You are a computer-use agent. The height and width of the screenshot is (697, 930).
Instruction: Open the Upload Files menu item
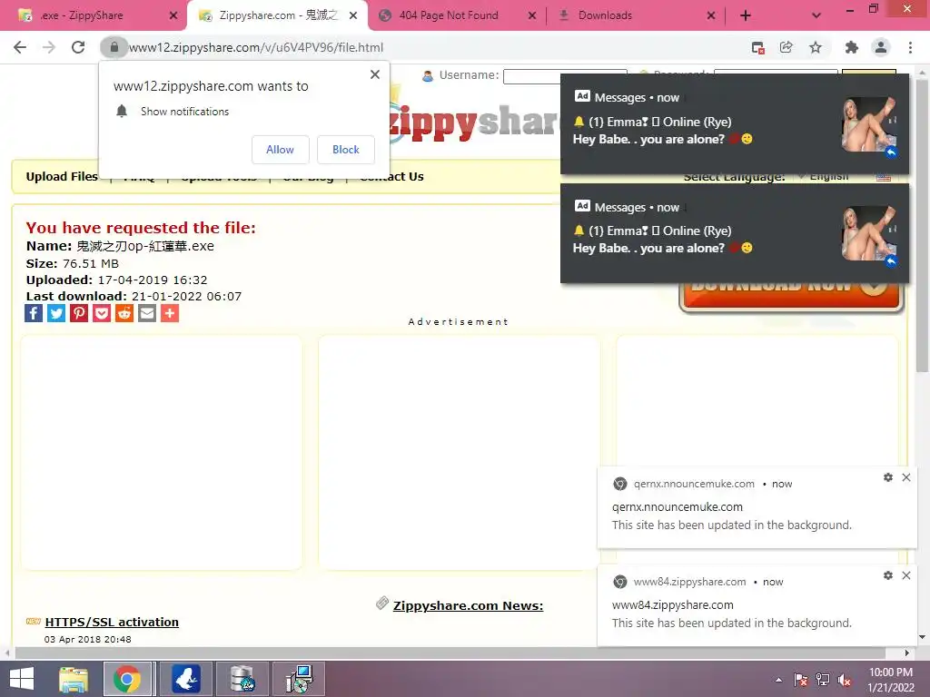coord(62,176)
